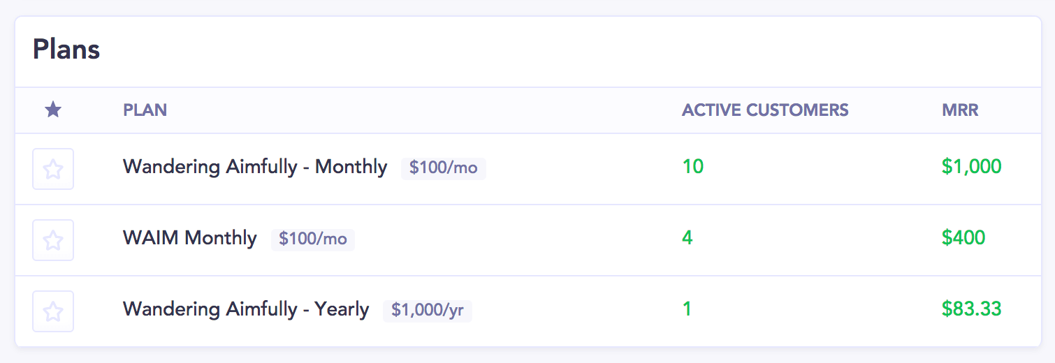Screen dimensions: 1055x363
Task: Click the $83.33 MRR amount
Action: [972, 309]
